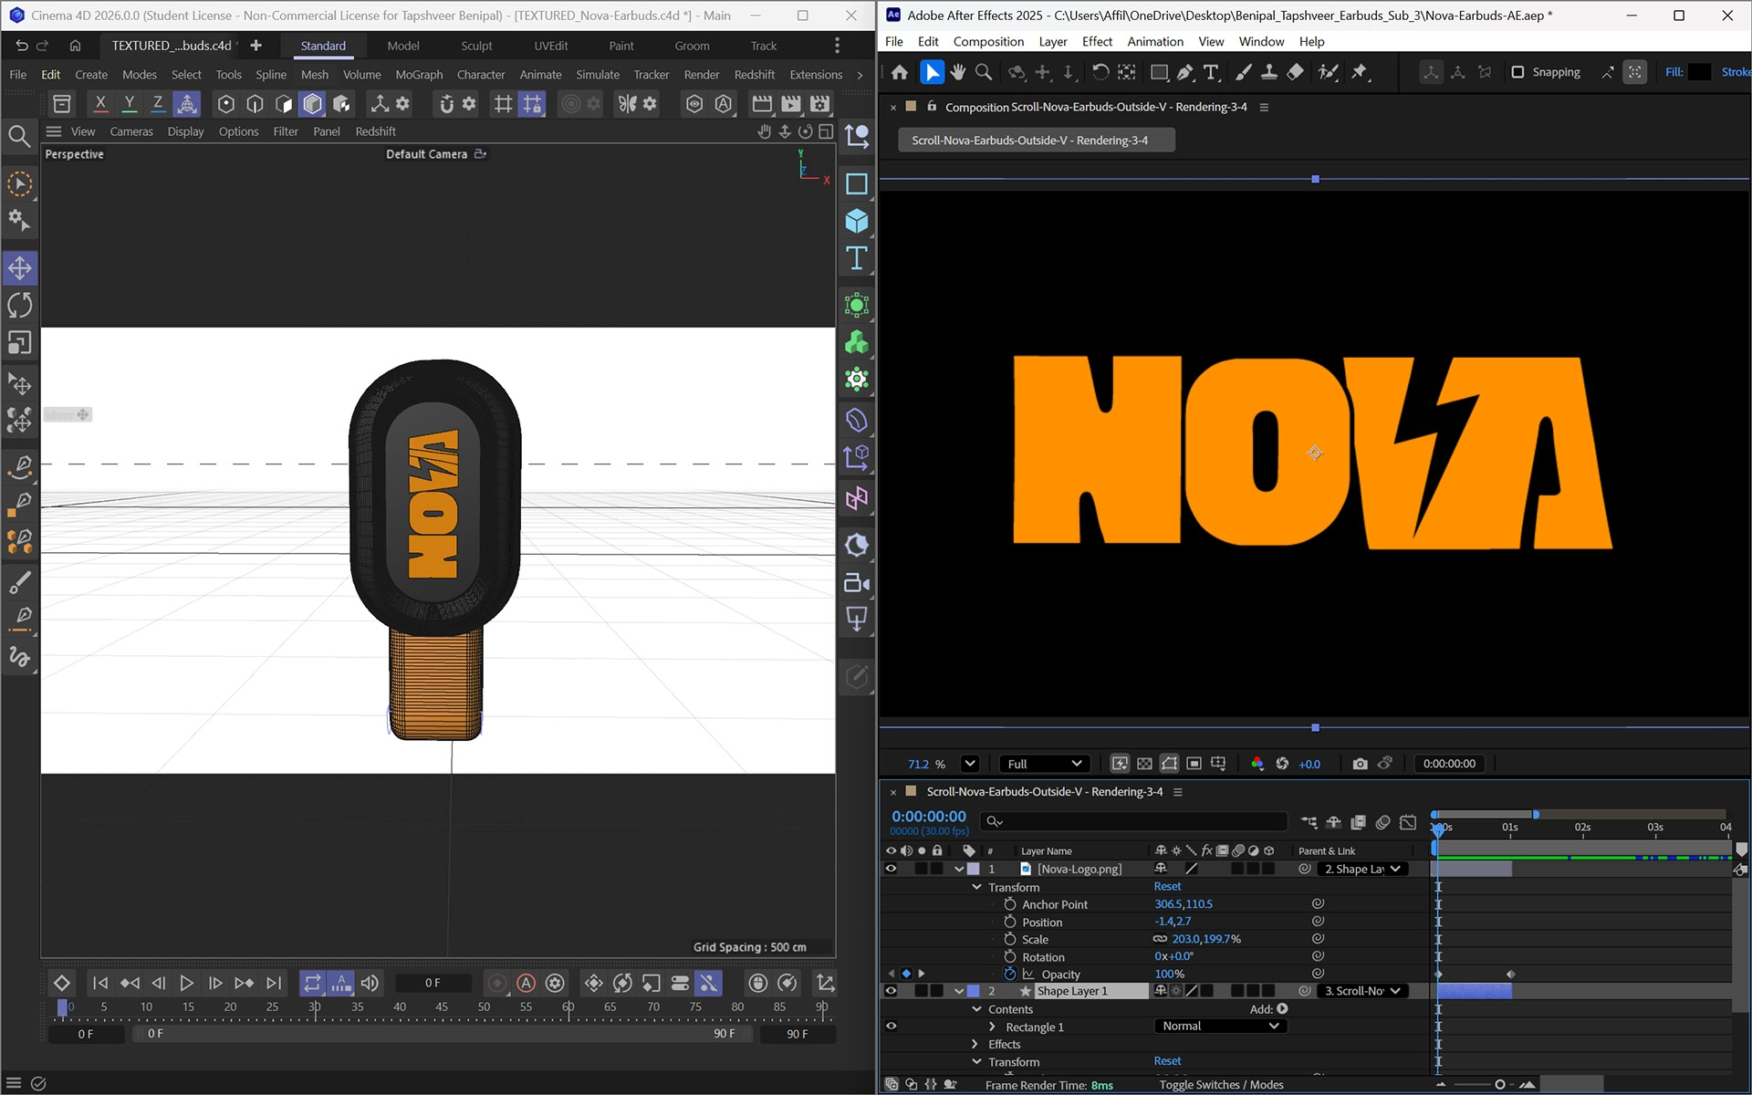Take a snapshot of the AE composition viewer
Viewport: 1752px width, 1095px height.
[x=1359, y=764]
